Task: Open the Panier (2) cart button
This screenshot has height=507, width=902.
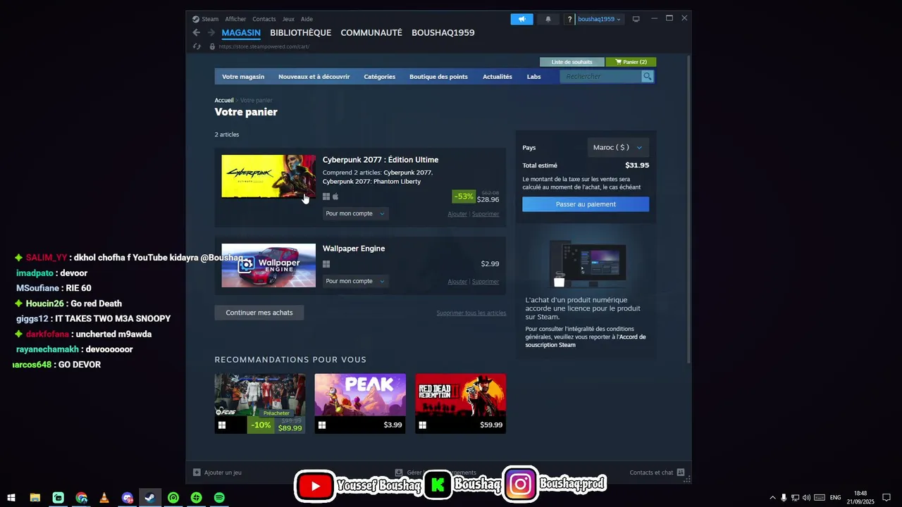Action: 631,62
